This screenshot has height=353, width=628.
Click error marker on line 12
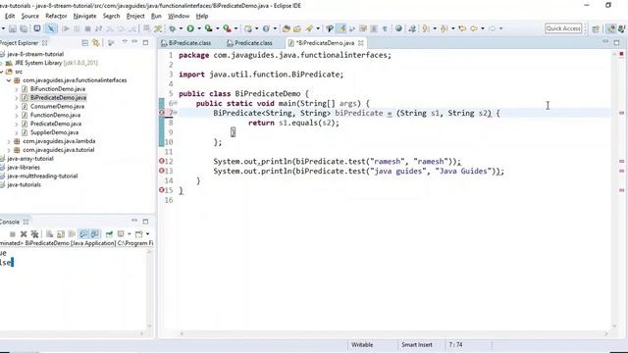tap(161, 161)
